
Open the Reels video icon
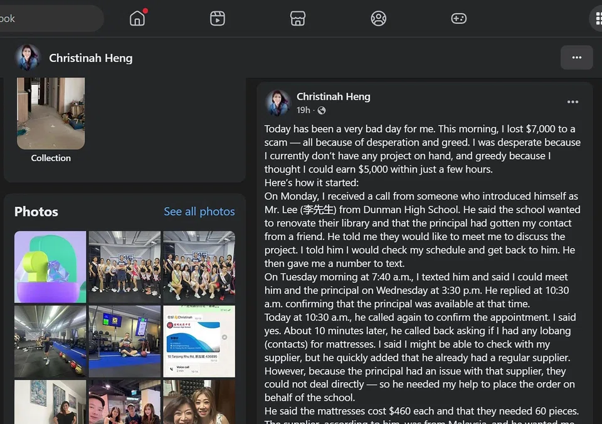[218, 18]
